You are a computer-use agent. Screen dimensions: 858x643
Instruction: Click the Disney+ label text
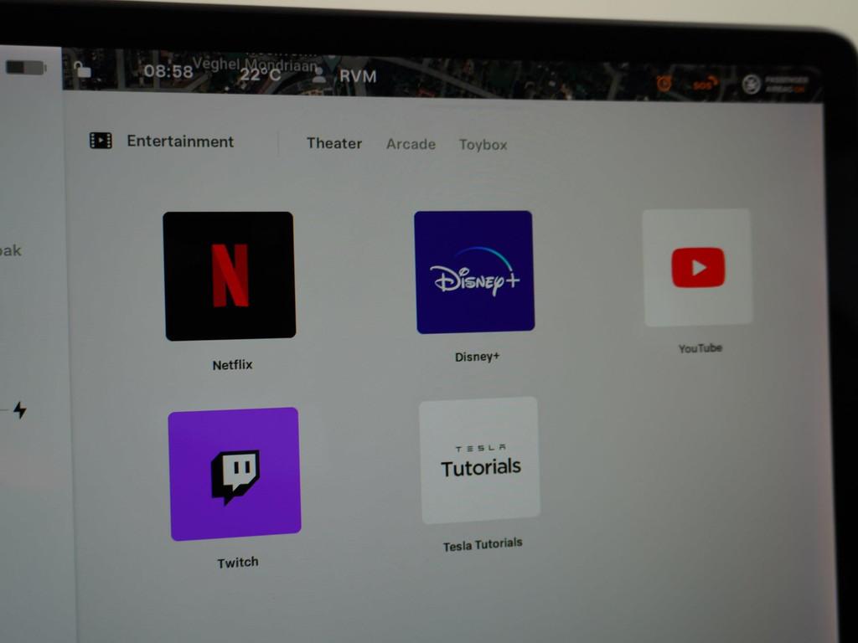point(477,357)
